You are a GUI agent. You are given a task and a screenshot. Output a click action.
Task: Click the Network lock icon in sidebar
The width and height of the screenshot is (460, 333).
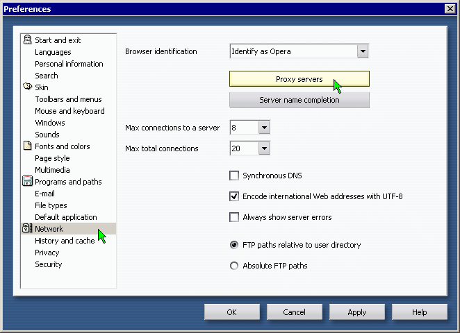(x=27, y=228)
